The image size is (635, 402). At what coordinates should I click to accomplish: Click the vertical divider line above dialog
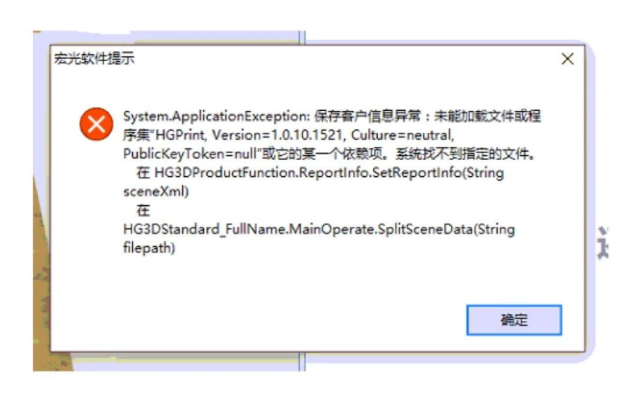[301, 38]
